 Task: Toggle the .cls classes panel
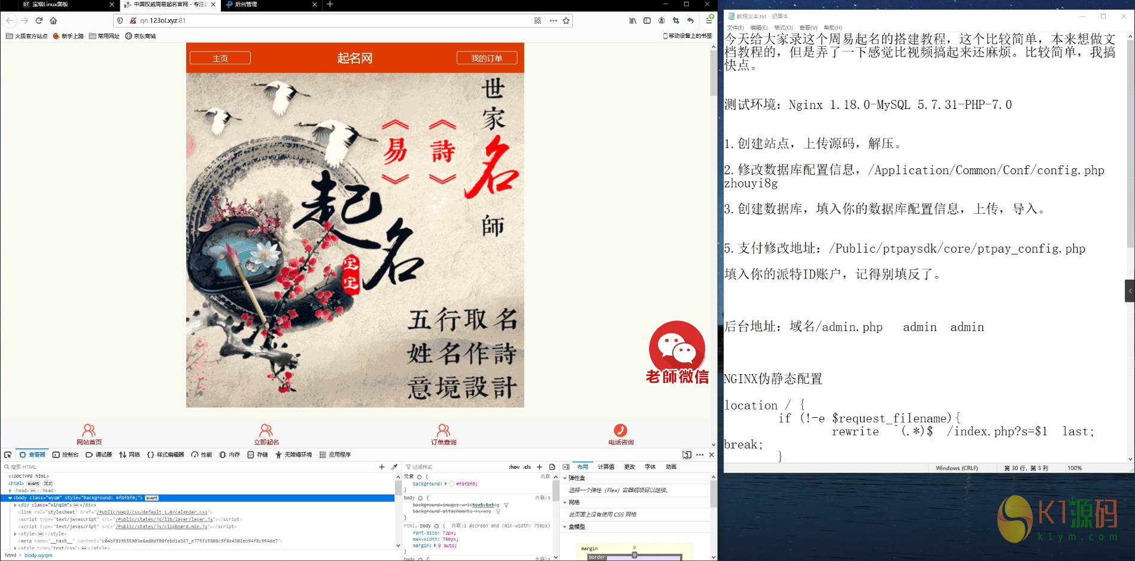[x=527, y=467]
